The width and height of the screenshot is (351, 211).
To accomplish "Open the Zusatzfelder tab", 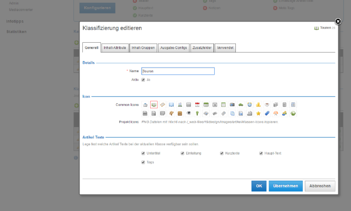I will (202, 48).
